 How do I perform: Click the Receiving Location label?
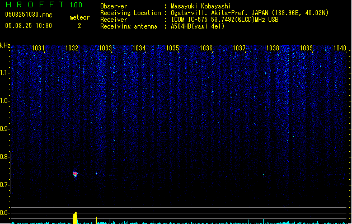pyautogui.click(x=130, y=13)
